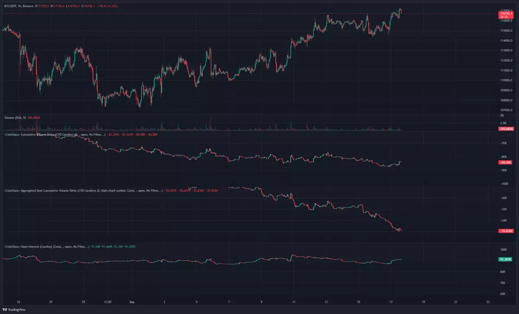Click the Sep marker on time axis

(133, 302)
